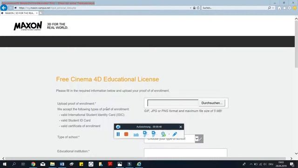Launch Chrome from the taskbar
The image size is (298, 168).
(x=33, y=164)
